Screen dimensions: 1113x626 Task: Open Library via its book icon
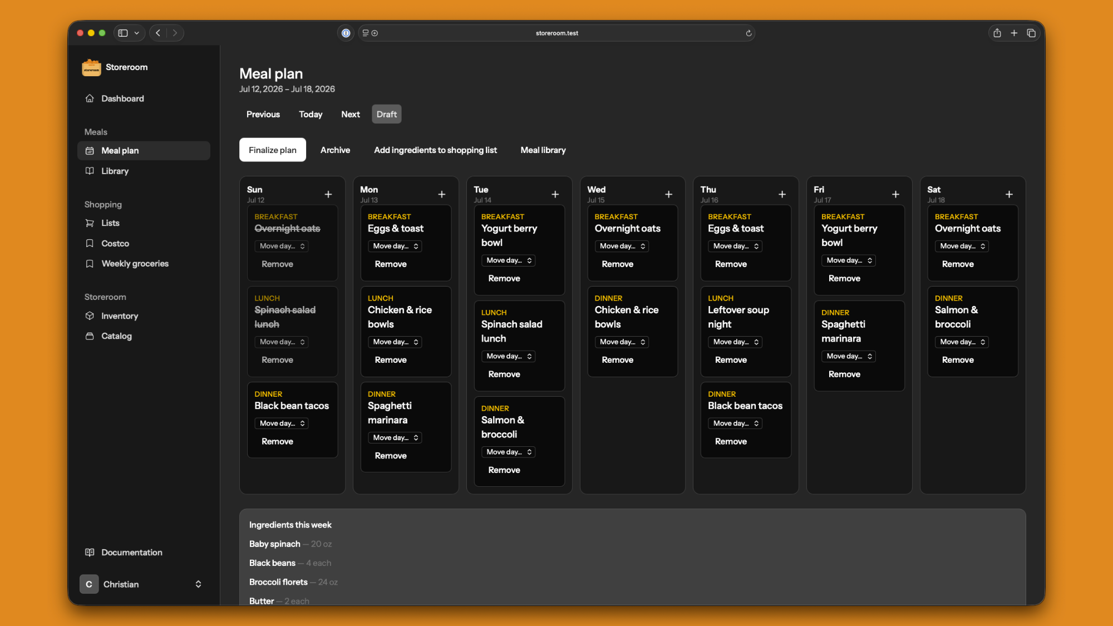pyautogui.click(x=90, y=171)
